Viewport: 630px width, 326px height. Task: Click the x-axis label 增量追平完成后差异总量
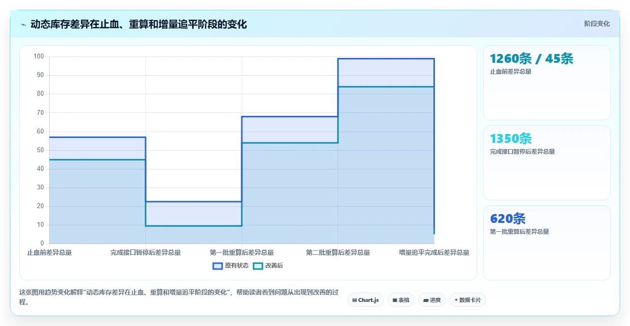(x=434, y=252)
